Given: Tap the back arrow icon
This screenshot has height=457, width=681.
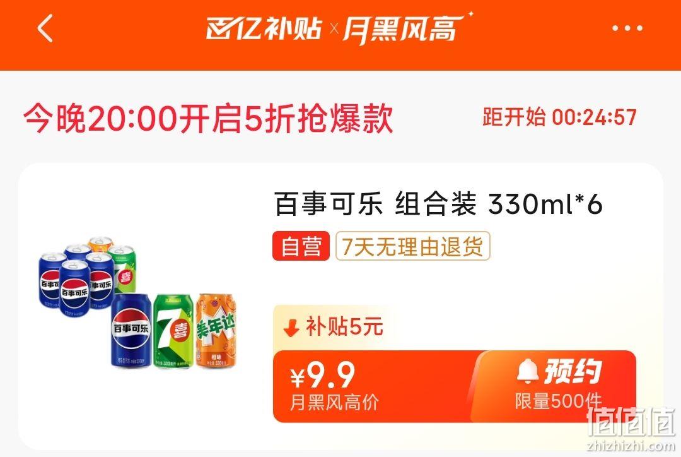Looking at the screenshot, I should tap(45, 28).
